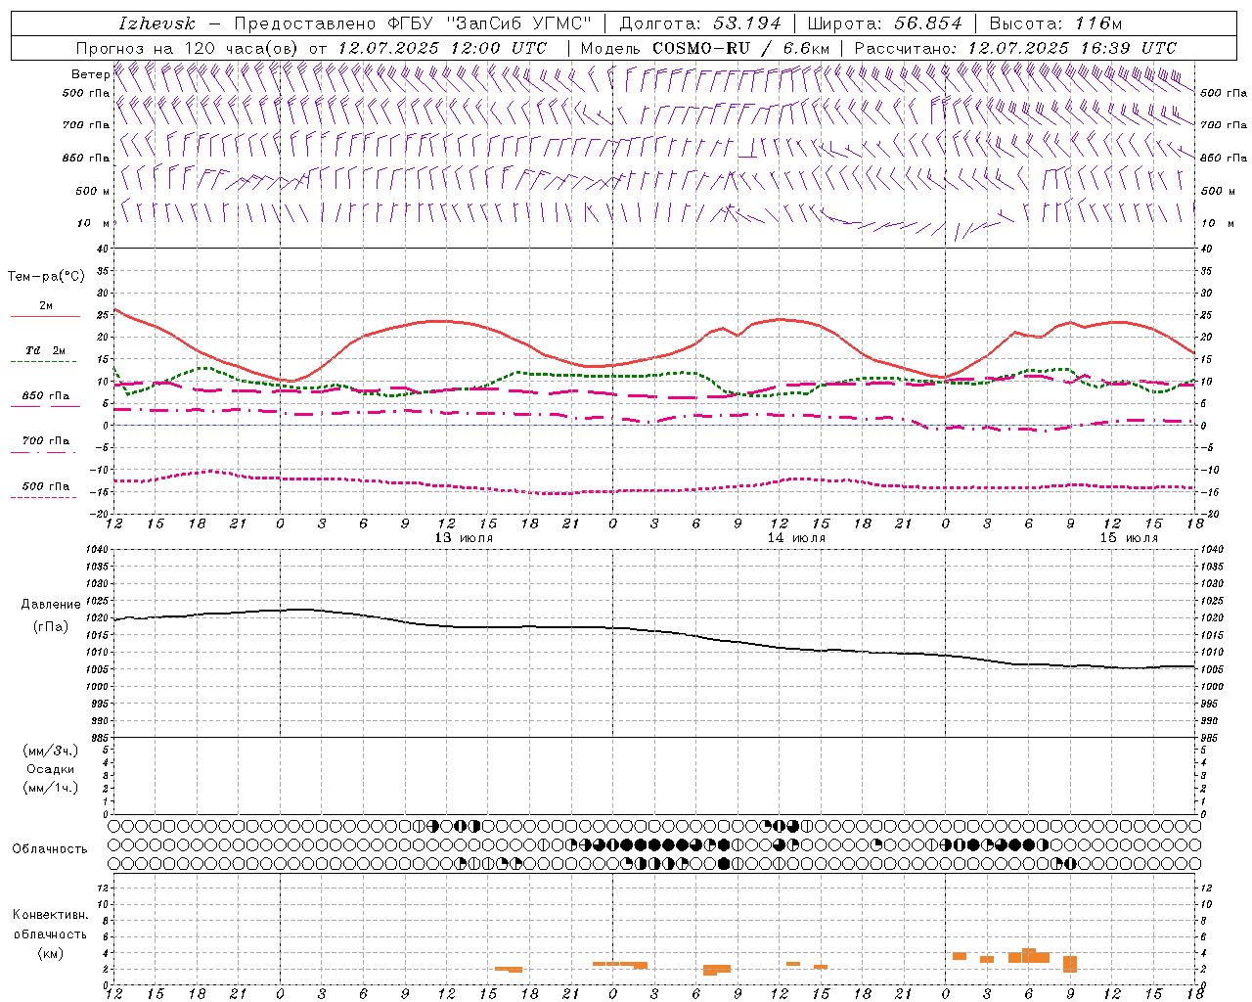
Task: Click the (мм/3ч.) precipitation unit label
Action: 51,751
